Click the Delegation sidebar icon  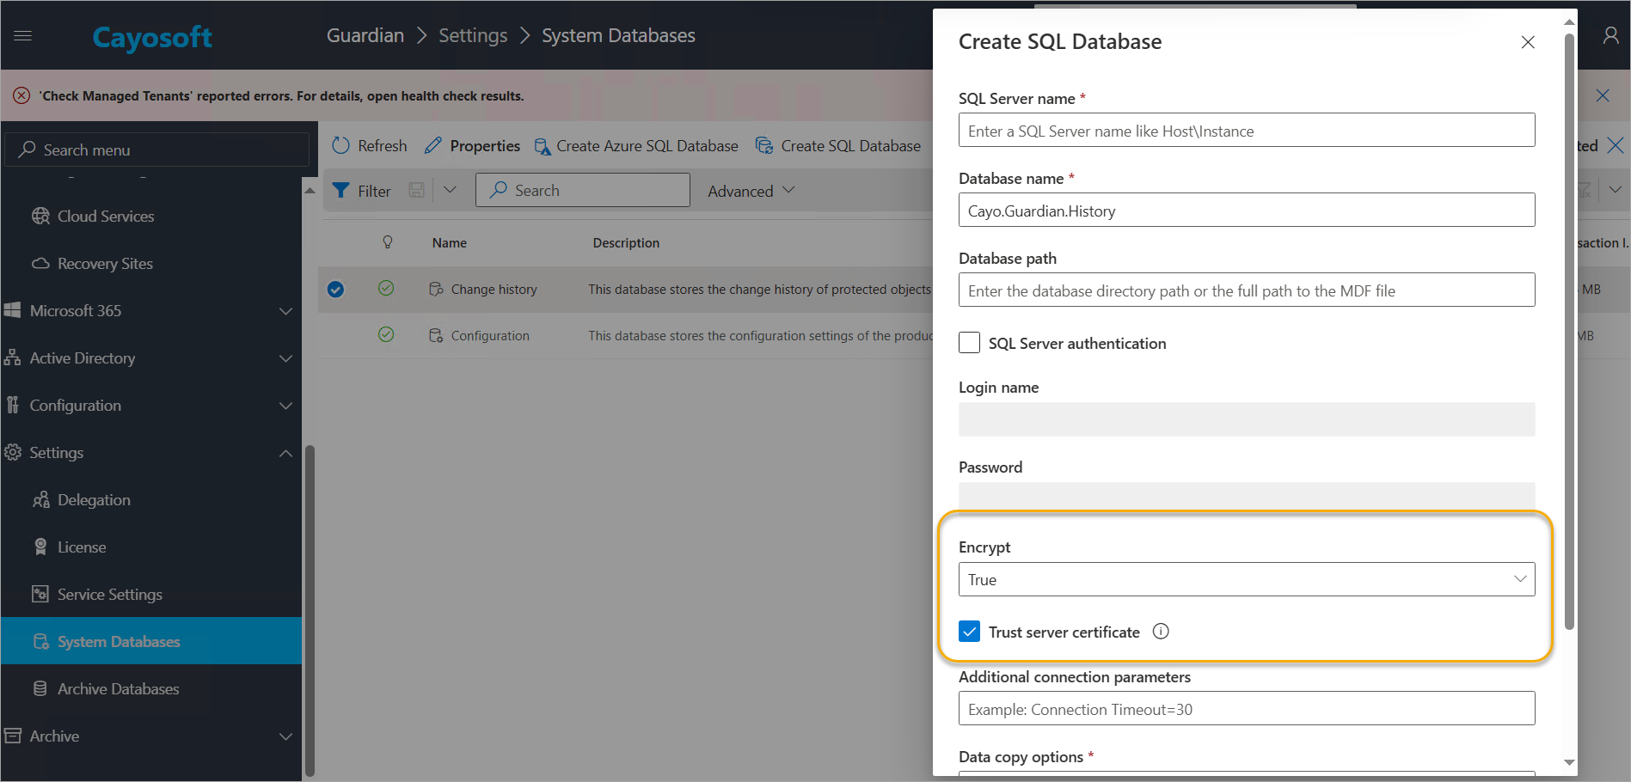[41, 500]
